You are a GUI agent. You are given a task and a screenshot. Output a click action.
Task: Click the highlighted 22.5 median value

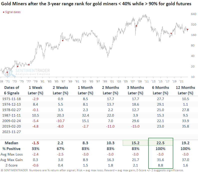click(x=161, y=144)
